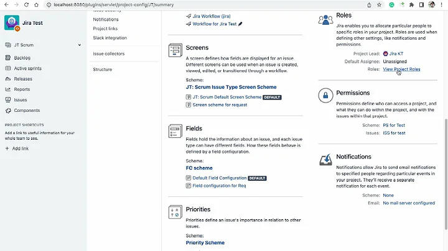
Task: Open Default Field Configuration link
Action: point(220,178)
